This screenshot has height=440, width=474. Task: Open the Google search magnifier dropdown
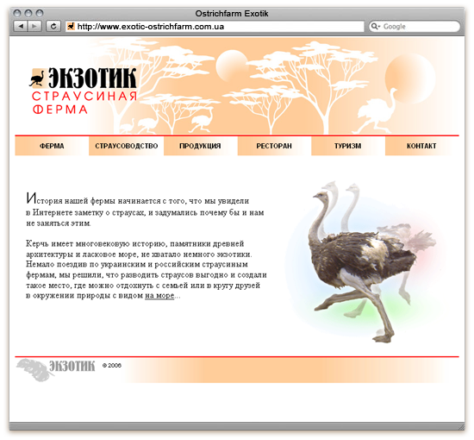coord(376,27)
